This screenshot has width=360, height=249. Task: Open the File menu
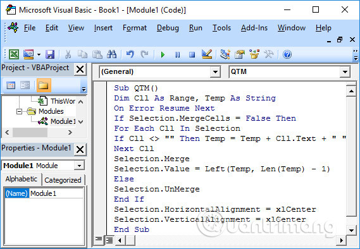pyautogui.click(x=30, y=28)
